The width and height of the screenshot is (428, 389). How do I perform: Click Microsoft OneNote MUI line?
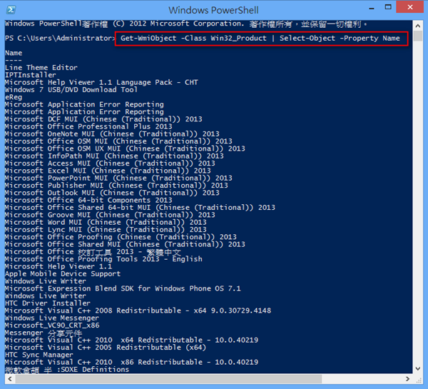pos(112,134)
